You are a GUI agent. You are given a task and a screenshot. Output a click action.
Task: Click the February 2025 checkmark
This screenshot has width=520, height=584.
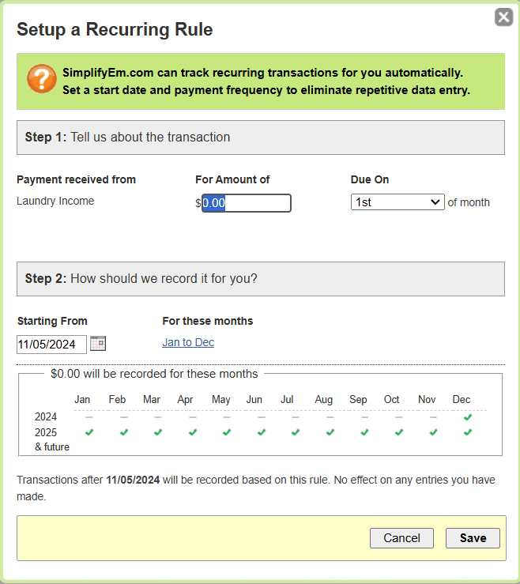pos(124,432)
